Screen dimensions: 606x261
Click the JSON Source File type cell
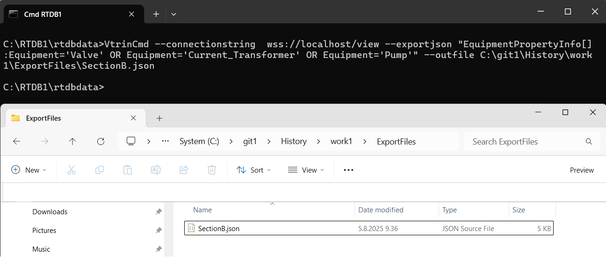coord(468,229)
